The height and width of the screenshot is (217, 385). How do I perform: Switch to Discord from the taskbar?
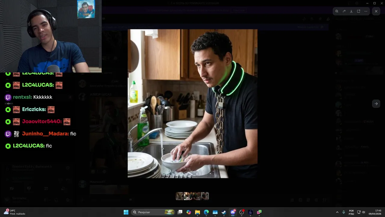(x=233, y=212)
